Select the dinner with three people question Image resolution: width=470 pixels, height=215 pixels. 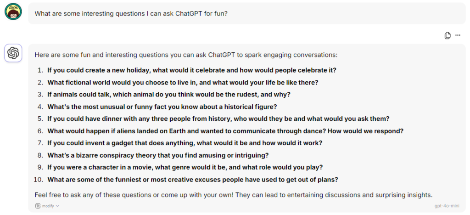[218, 119]
